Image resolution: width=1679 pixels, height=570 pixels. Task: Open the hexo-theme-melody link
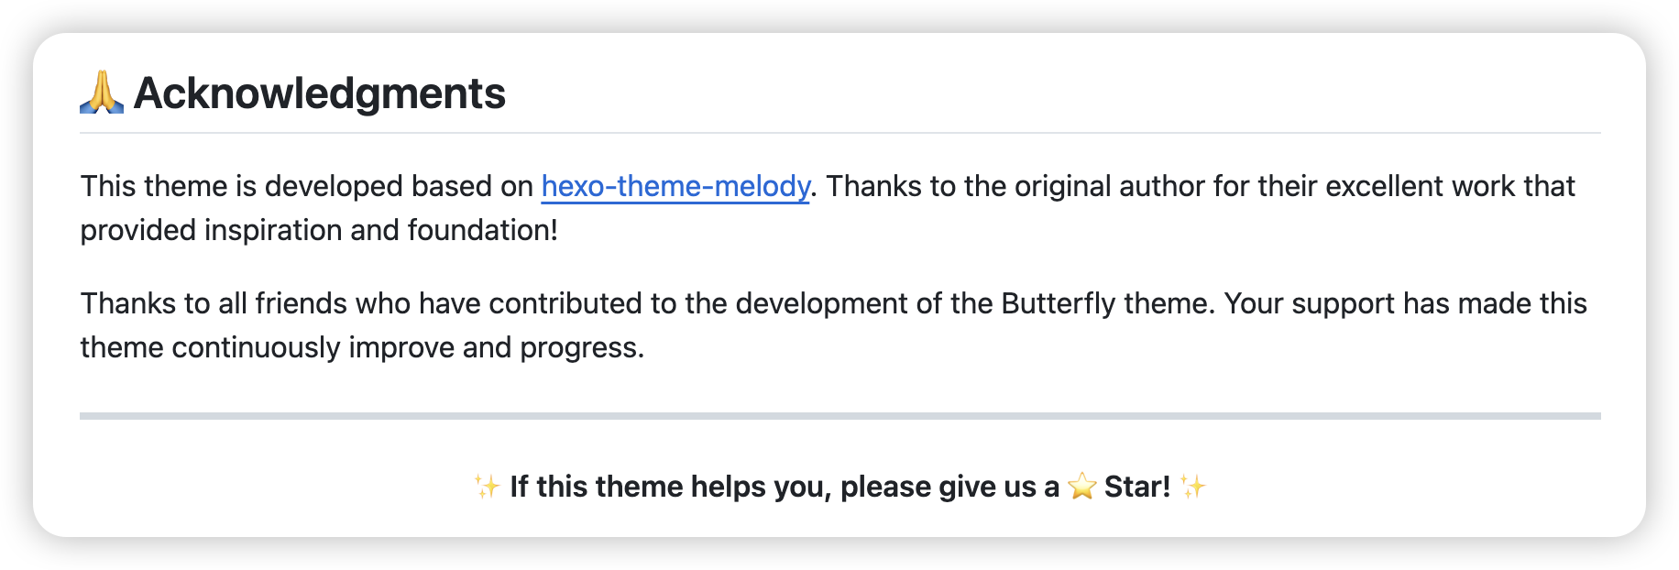coord(675,186)
